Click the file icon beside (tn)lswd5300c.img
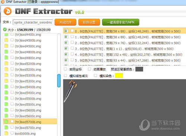This screenshot has height=136, width=186. pos(6,81)
